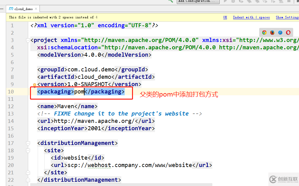Viewport: 299px width, 186px height.
Task: Open the Add Configuration dropdown
Action: tap(198, 1)
